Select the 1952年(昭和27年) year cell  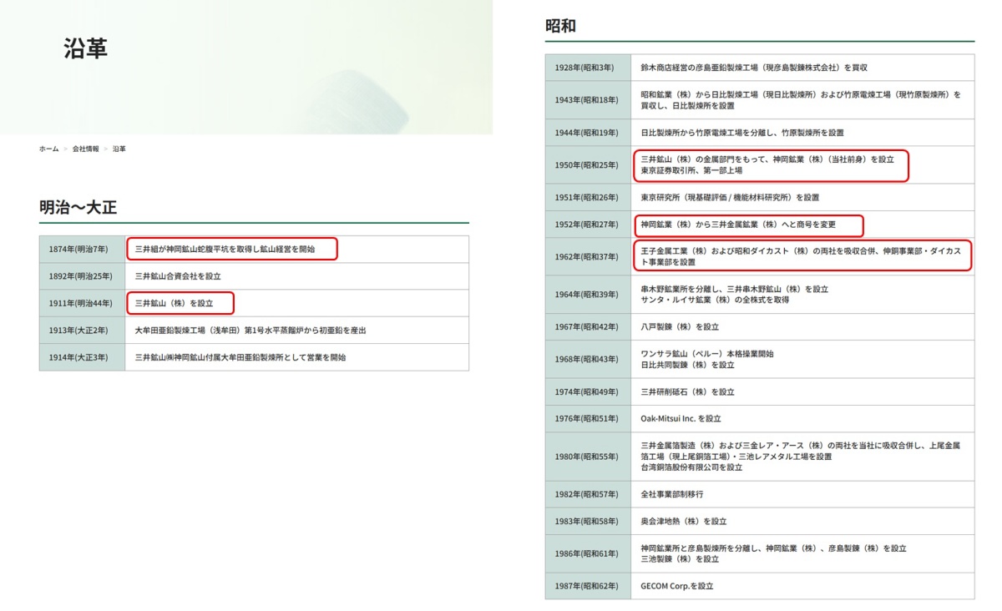[588, 225]
